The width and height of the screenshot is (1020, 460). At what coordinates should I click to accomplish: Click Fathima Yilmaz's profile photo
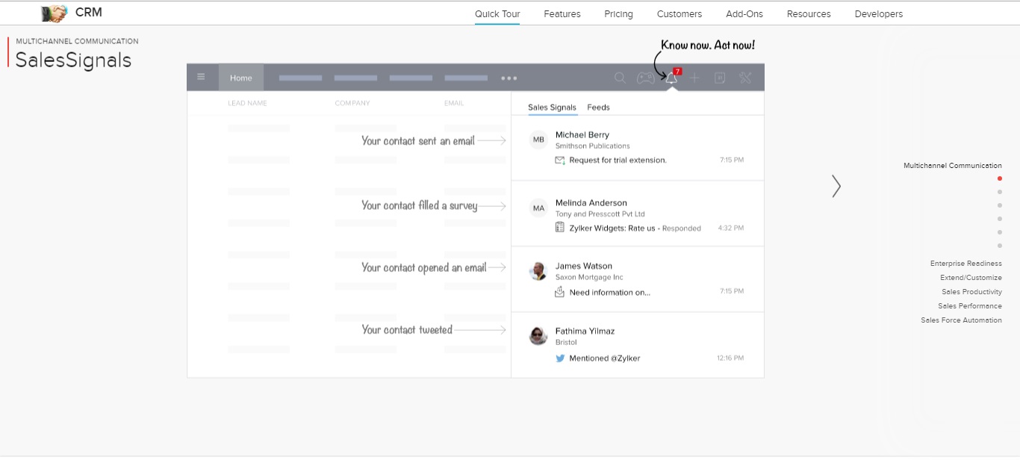point(538,336)
